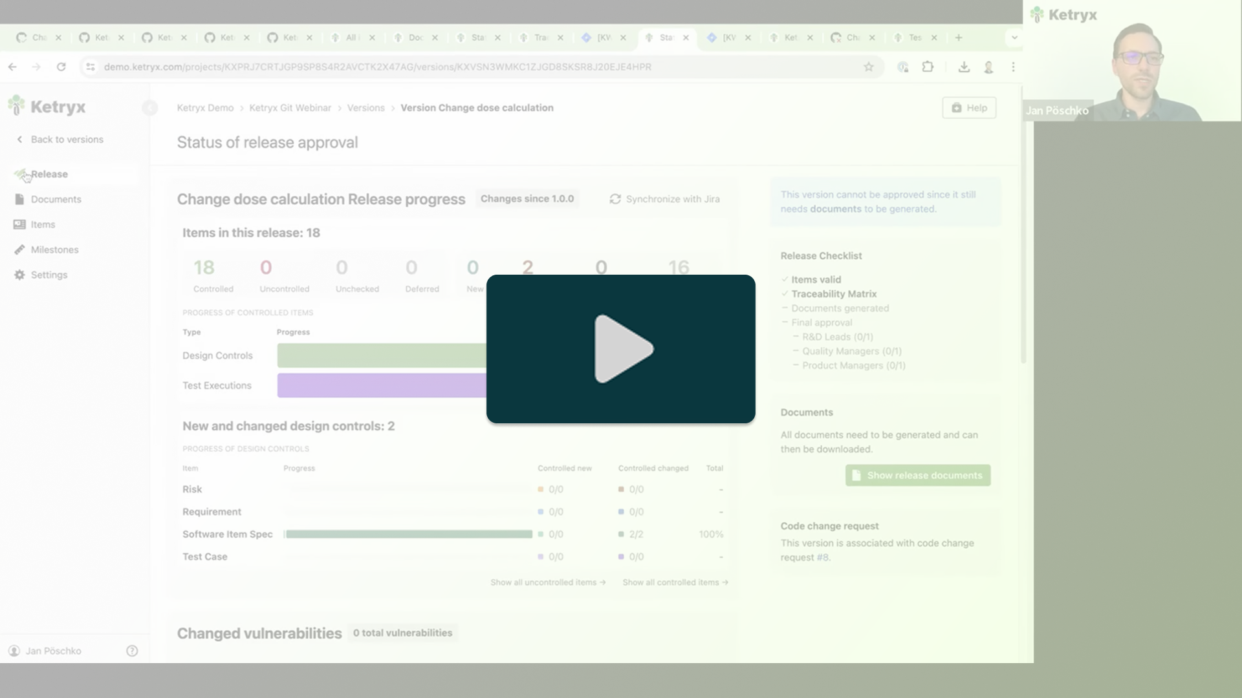The height and width of the screenshot is (698, 1242).
Task: Click the Jan Pöschko user avatar icon
Action: (x=14, y=651)
